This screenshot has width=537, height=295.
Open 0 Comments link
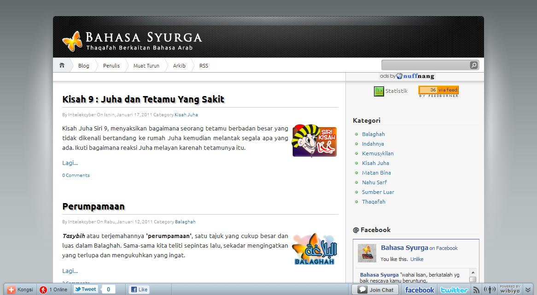point(76,176)
